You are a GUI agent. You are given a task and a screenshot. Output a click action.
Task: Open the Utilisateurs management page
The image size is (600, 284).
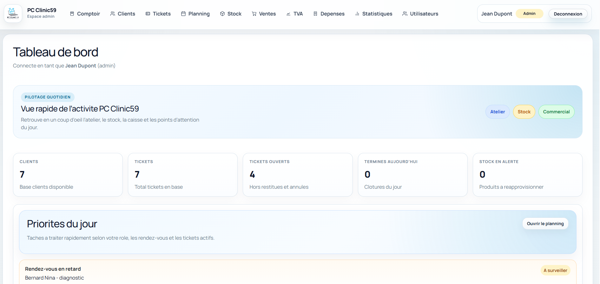tap(420, 14)
